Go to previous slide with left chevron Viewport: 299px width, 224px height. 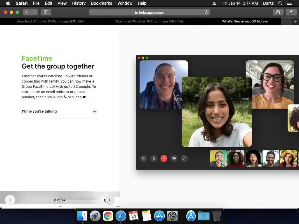10,200
